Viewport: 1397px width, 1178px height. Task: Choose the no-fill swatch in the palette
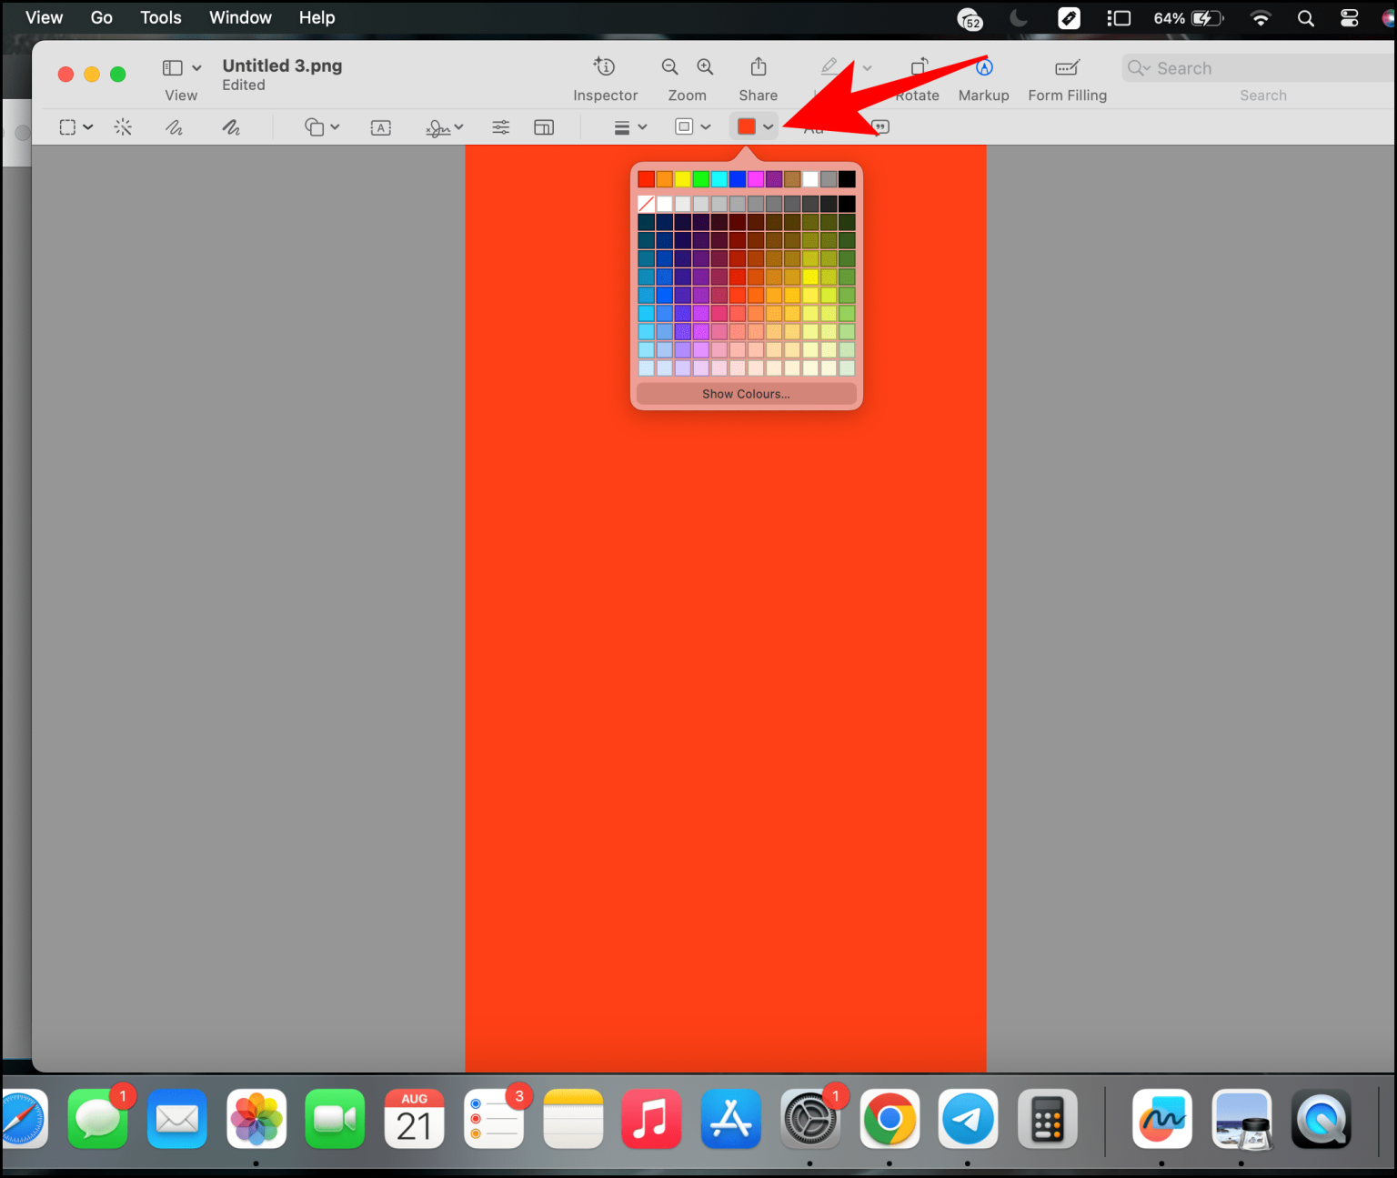pos(646,204)
